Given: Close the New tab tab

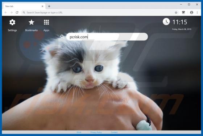Looking at the screenshot, I should 42,6.
